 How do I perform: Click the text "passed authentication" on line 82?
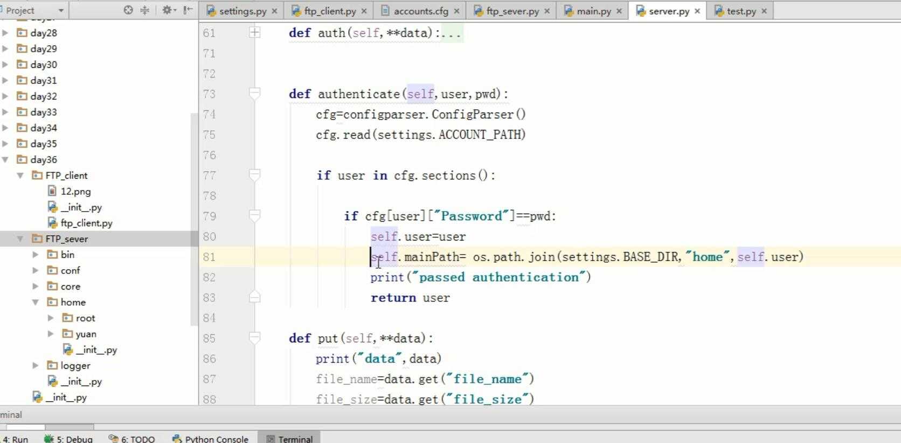pyautogui.click(x=499, y=277)
